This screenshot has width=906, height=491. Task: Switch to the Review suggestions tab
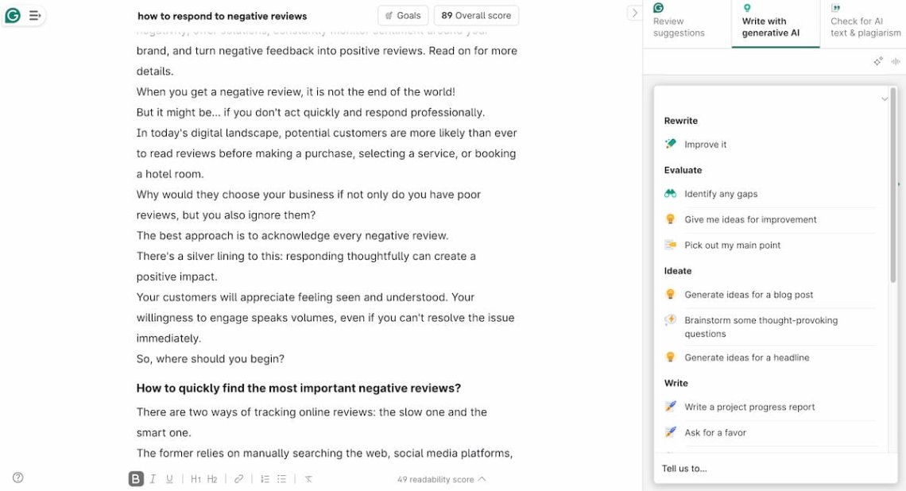coord(679,24)
